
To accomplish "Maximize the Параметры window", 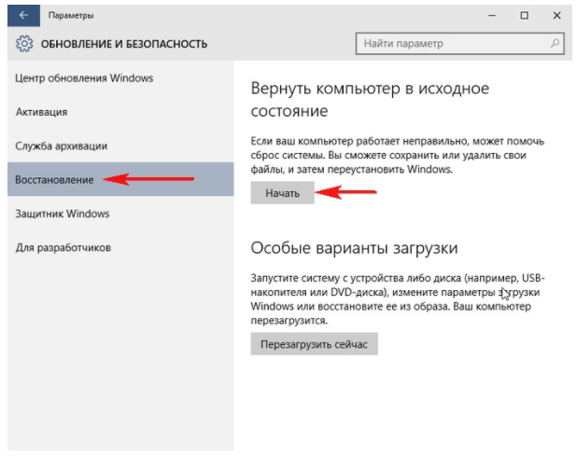I will (x=525, y=16).
